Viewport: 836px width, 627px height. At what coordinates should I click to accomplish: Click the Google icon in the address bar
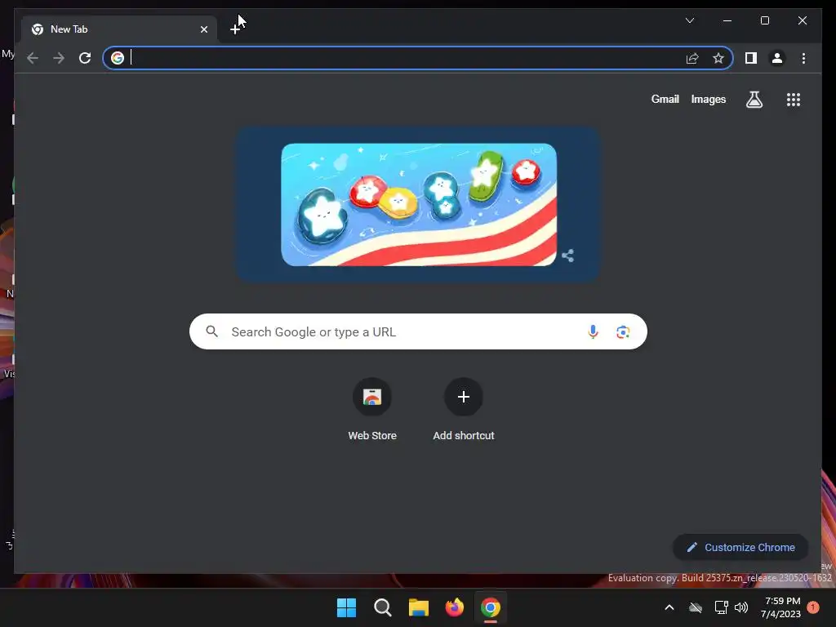(x=118, y=58)
